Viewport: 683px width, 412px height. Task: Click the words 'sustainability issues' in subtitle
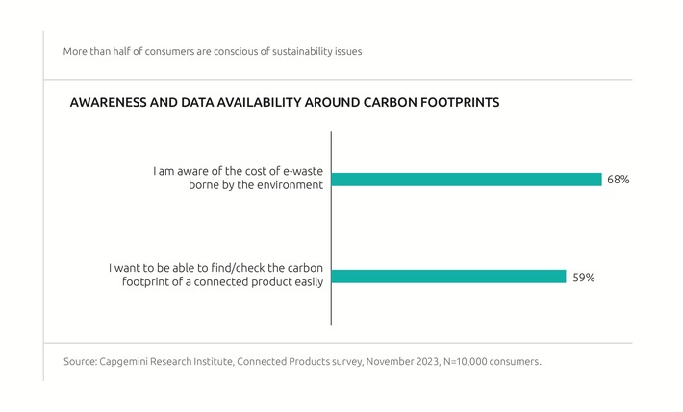tap(316, 51)
